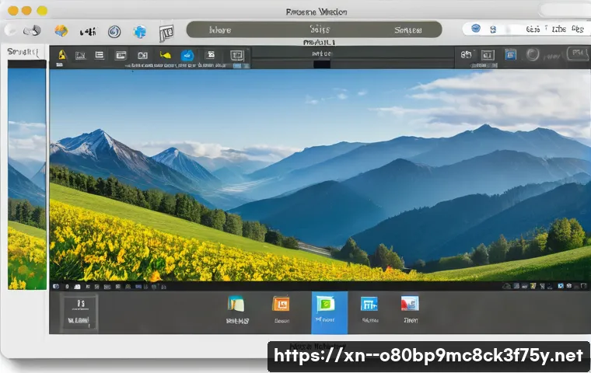This screenshot has width=591, height=373.
Task: Click the gray cloud icon at the top-left
Action: [31, 31]
